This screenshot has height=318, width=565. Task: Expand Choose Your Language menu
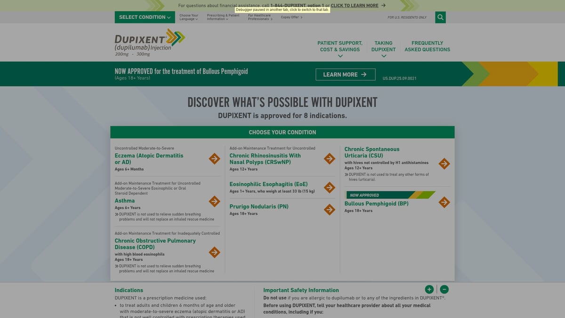(x=189, y=17)
